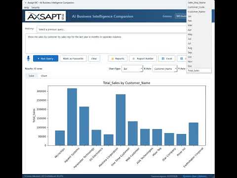Select Nov in the Y-Axis list

[199, 61]
